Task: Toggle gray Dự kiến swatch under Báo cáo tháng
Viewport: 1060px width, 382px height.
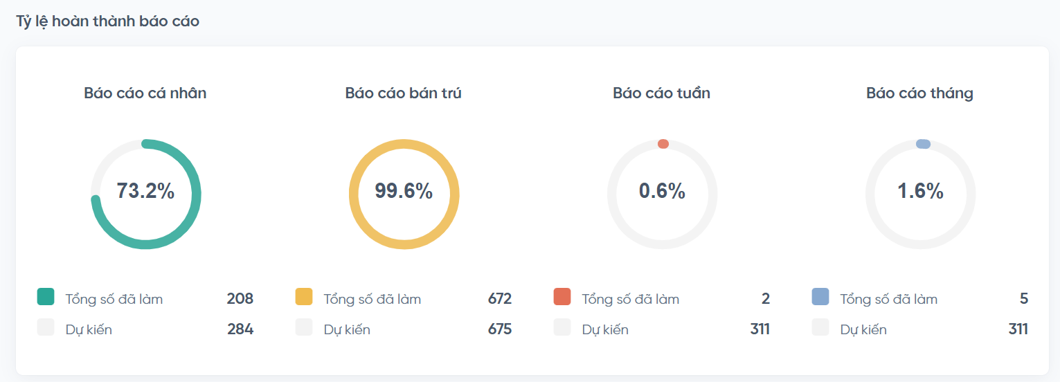Action: [x=820, y=327]
